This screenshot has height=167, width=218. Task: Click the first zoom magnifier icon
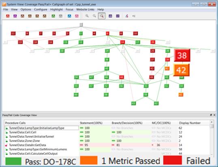[x=87, y=16]
